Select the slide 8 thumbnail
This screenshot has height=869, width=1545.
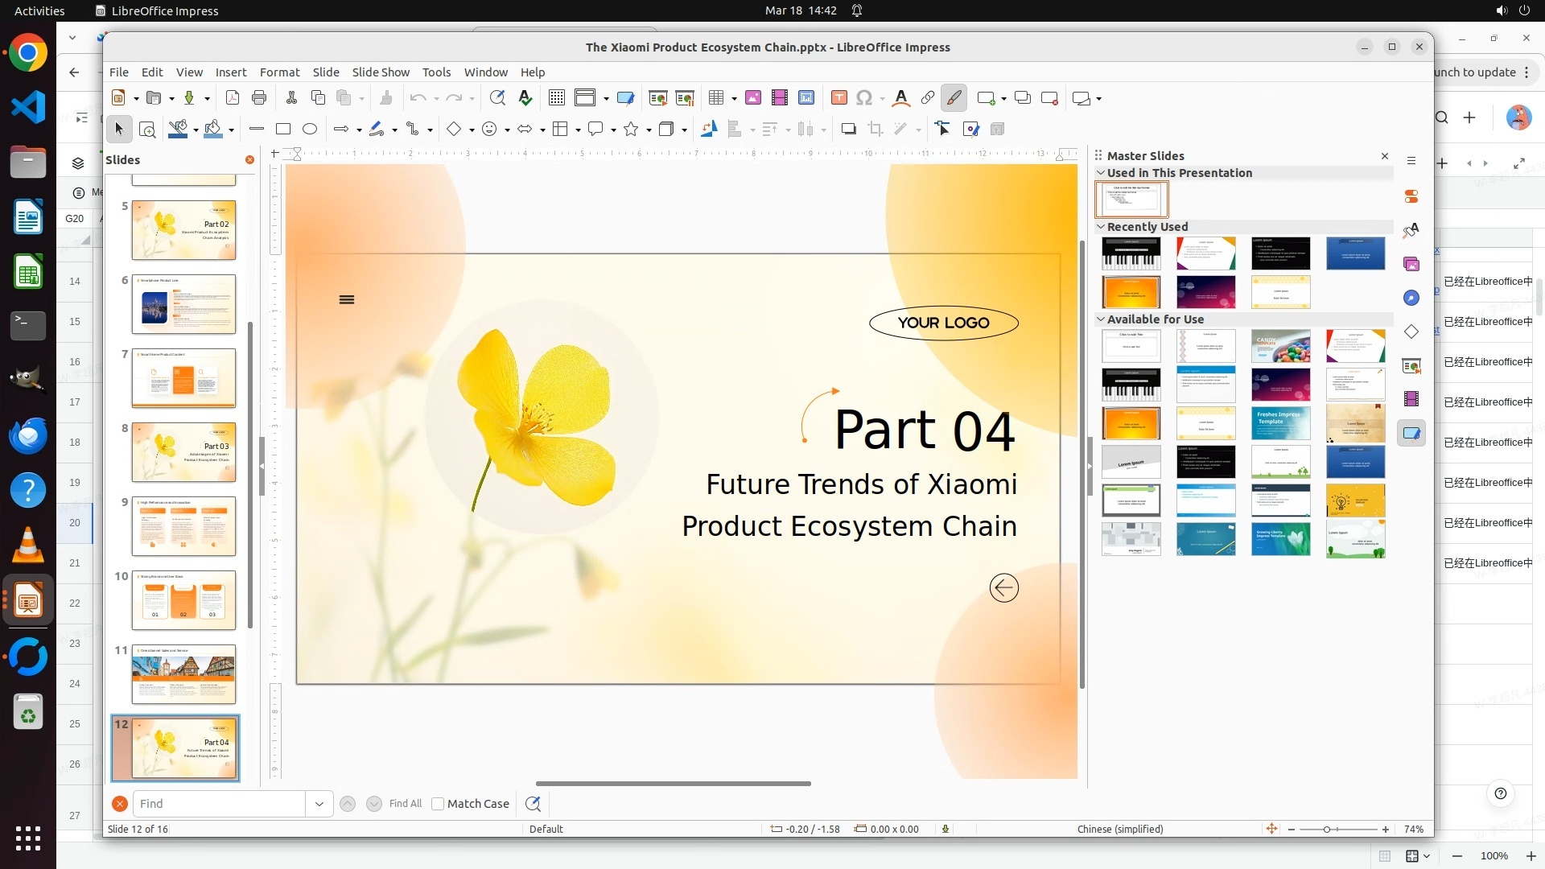pyautogui.click(x=183, y=452)
